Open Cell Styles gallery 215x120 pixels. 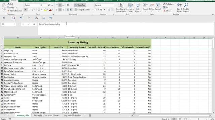138,8
